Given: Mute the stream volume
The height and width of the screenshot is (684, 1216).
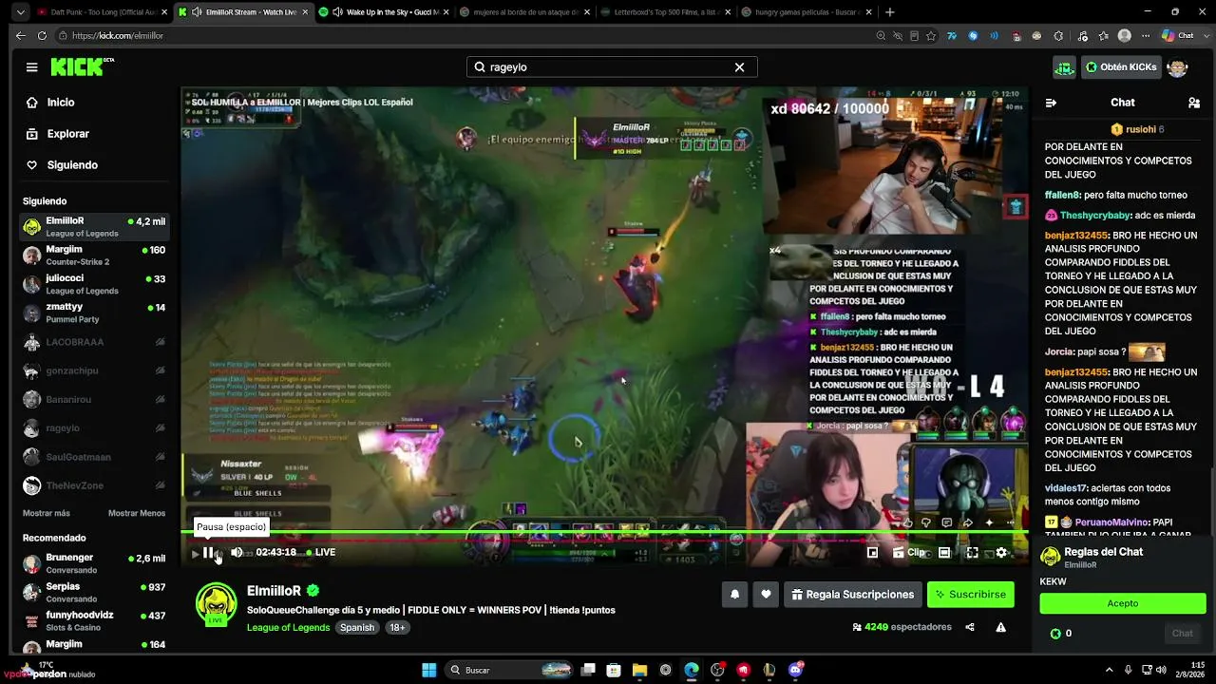Looking at the screenshot, I should pyautogui.click(x=237, y=552).
